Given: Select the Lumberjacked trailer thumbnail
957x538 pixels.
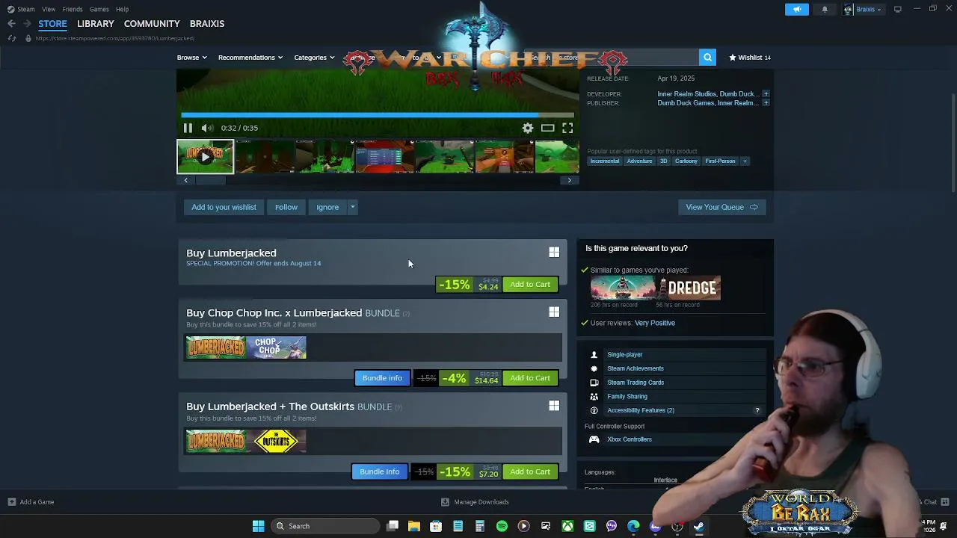Looking at the screenshot, I should (x=205, y=156).
